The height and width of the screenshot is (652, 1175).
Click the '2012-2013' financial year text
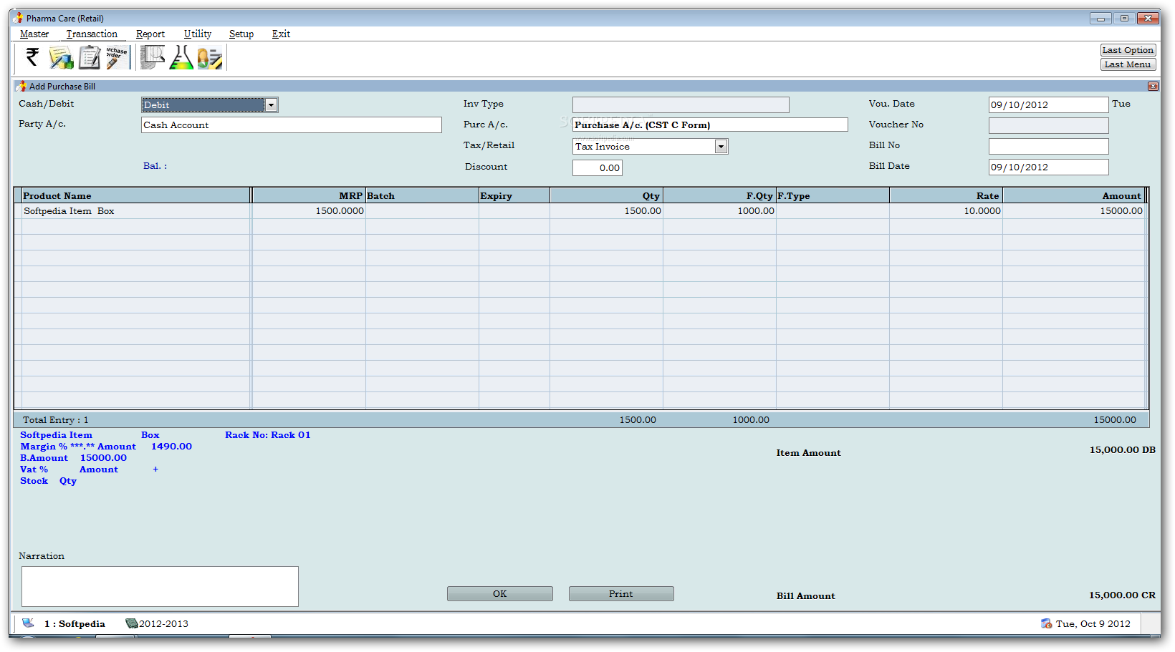point(163,624)
